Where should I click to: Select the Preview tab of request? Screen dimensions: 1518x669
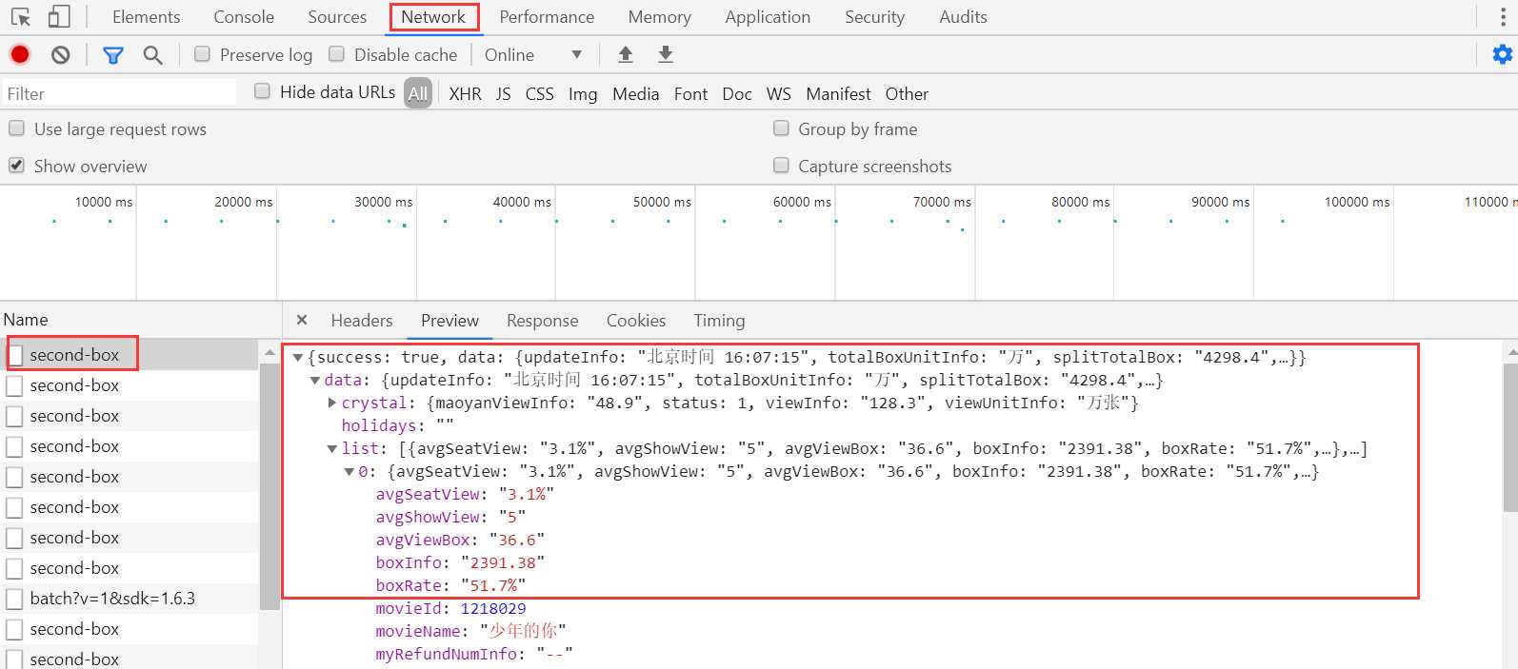coord(449,321)
